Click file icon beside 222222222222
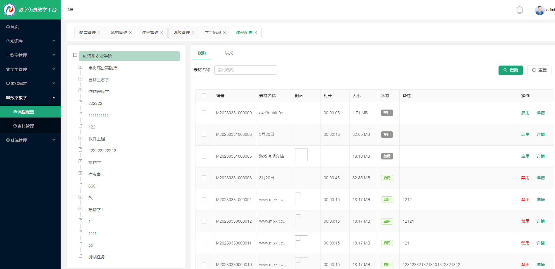The width and height of the screenshot is (555, 269). tap(80, 149)
